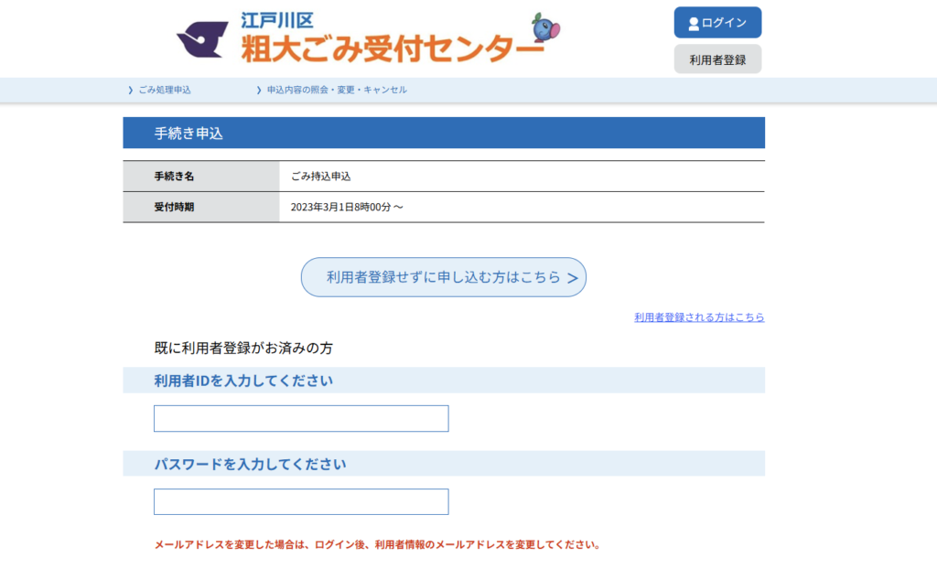Click the 粗大ごみ受付センター site title
This screenshot has width=937, height=569.
coord(392,48)
